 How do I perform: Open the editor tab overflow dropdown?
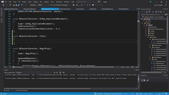[x=137, y=9]
